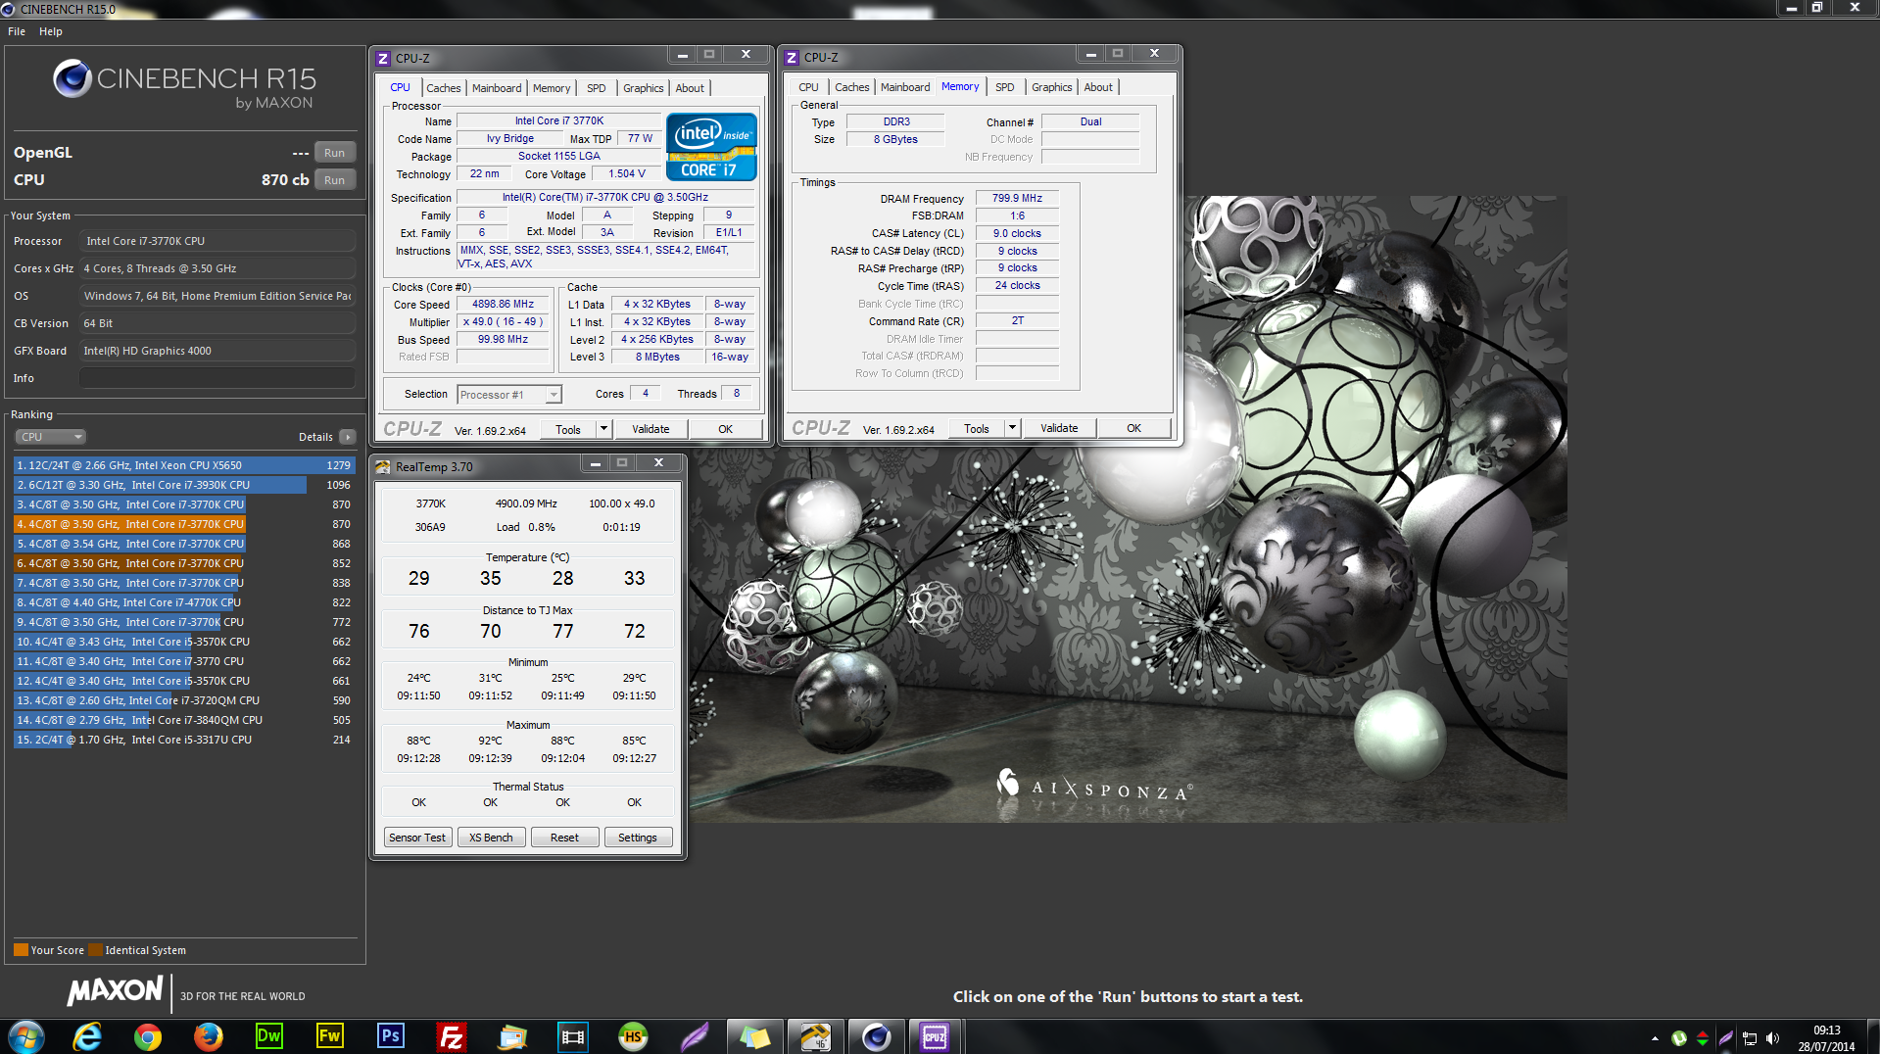Launch Internet Explorer from taskbar
Screen dimensions: 1880x1054
click(87, 1036)
